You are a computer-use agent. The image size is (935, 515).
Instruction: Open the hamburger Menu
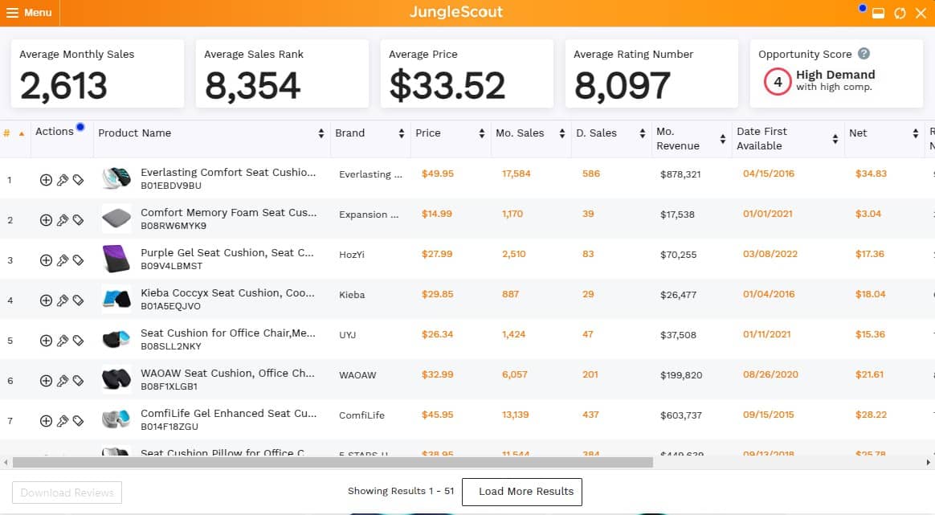click(30, 13)
